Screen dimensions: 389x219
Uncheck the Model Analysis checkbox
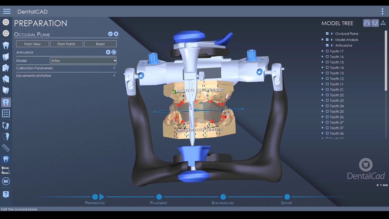click(327, 40)
